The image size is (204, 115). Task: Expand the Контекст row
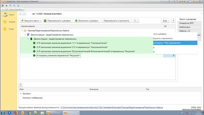(20, 94)
